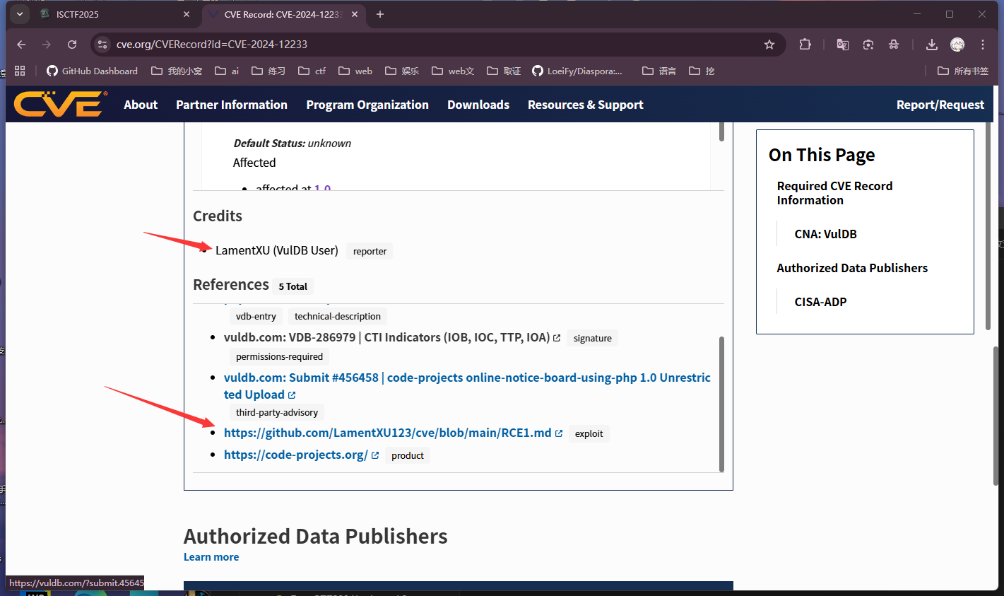The height and width of the screenshot is (596, 1004).
Task: Go back to previous page
Action: coord(21,45)
